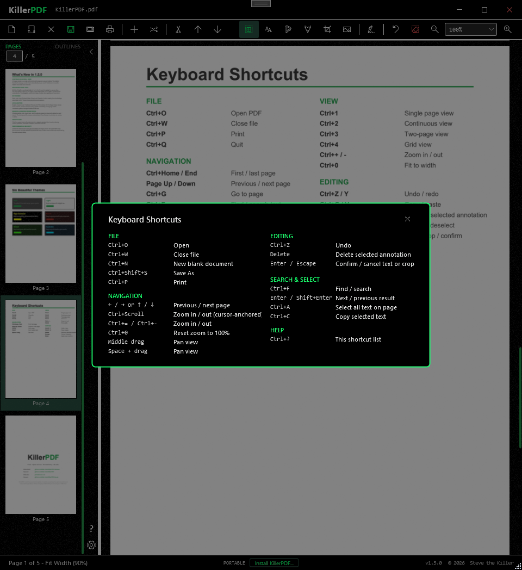Switch to the PAGES sidebar tab
Image resolution: width=522 pixels, height=570 pixels.
(x=14, y=47)
